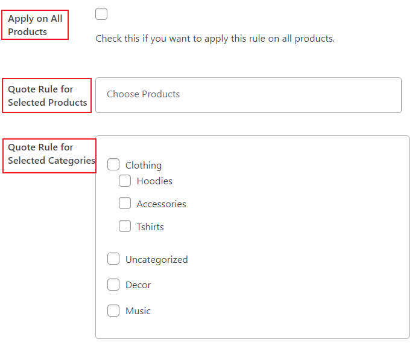Screen dimensions: 415x345
Task: Check the Hoodies subcategory box
Action: coord(125,181)
